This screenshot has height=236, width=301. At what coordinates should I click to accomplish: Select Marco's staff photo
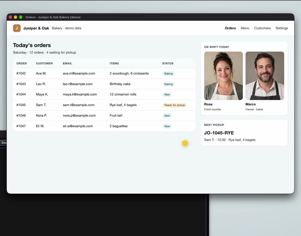265,76
